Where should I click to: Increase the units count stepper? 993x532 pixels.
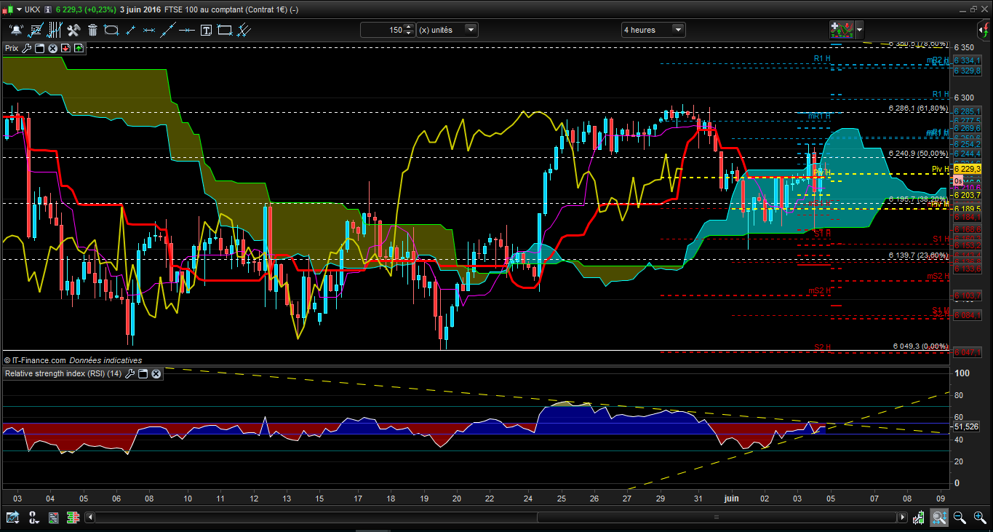point(409,27)
